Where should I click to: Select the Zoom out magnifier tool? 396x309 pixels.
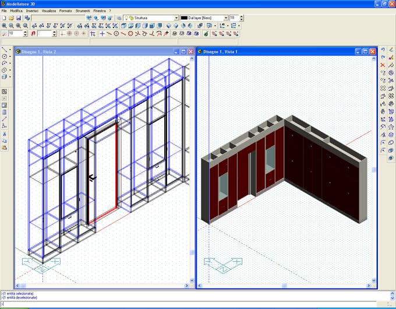[x=11, y=26]
